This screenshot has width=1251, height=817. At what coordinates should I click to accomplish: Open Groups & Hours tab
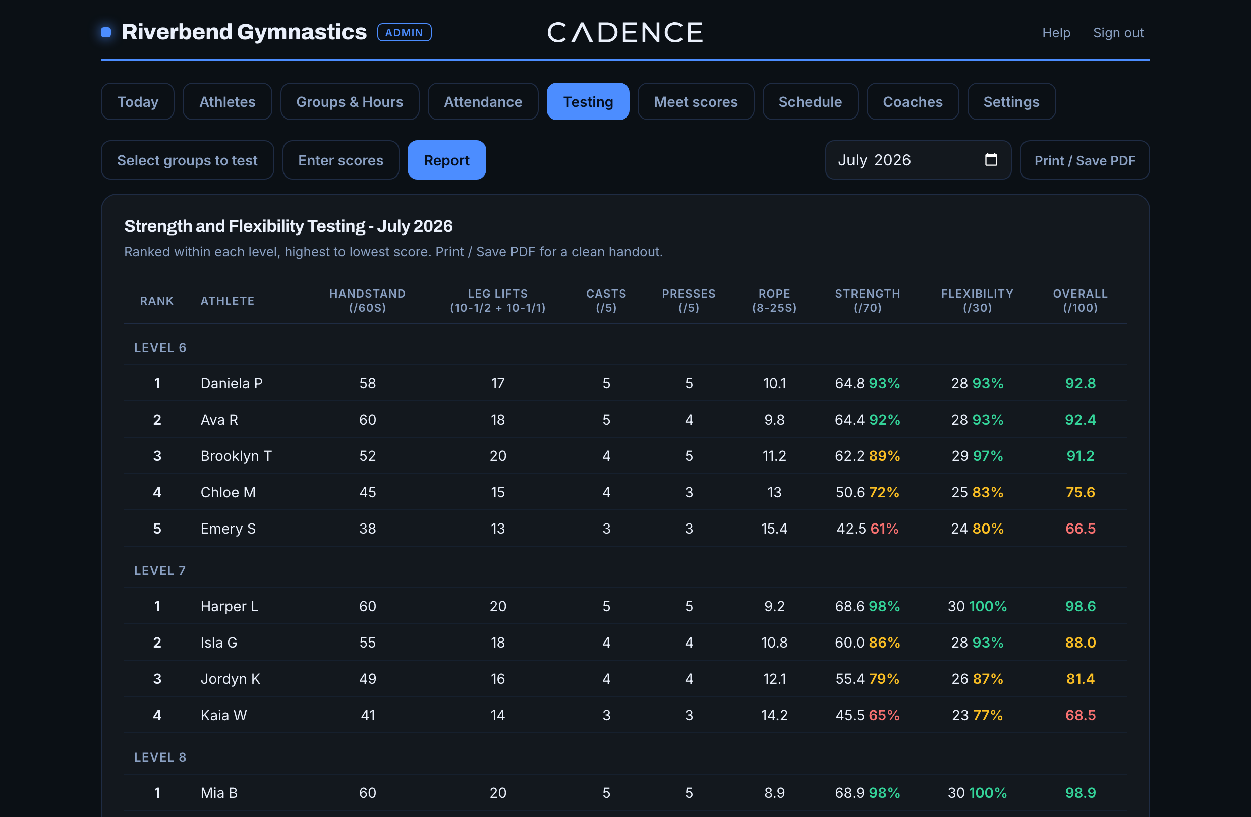(350, 101)
